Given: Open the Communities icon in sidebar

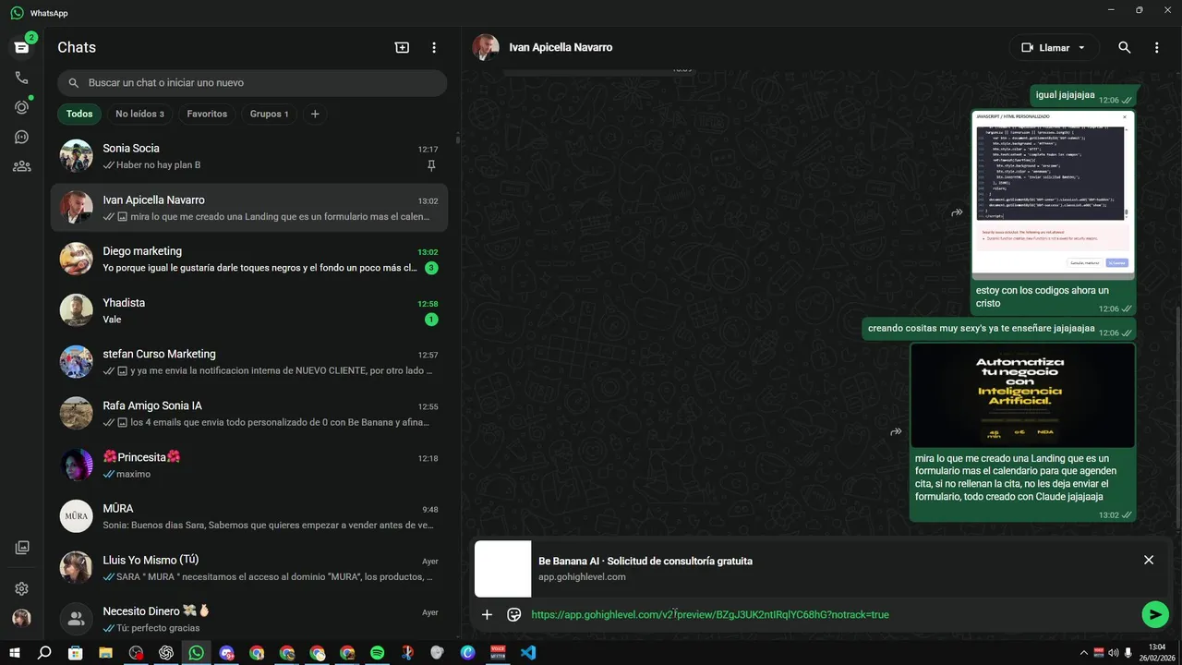Looking at the screenshot, I should point(21,166).
